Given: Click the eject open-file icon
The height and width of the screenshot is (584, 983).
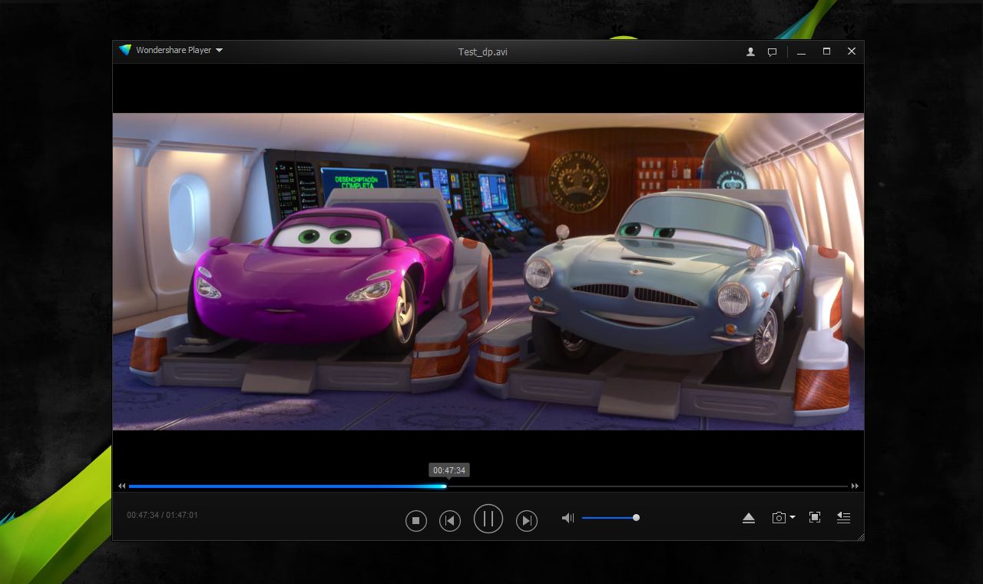Looking at the screenshot, I should click(749, 518).
